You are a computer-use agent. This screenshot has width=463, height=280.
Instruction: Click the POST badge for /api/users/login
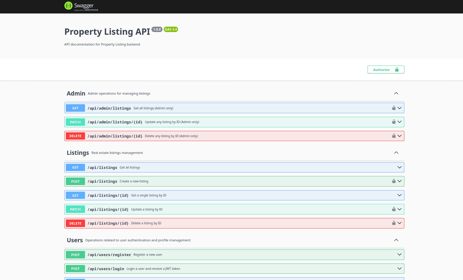75,269
